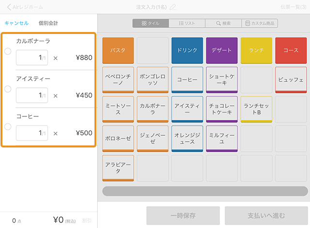Image resolution: width=310 pixels, height=228 pixels.
Task: Add ミルフィーユ to the order
Action: click(x=222, y=139)
